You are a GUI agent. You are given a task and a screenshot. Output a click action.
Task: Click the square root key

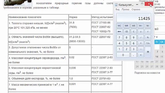tap(148, 32)
